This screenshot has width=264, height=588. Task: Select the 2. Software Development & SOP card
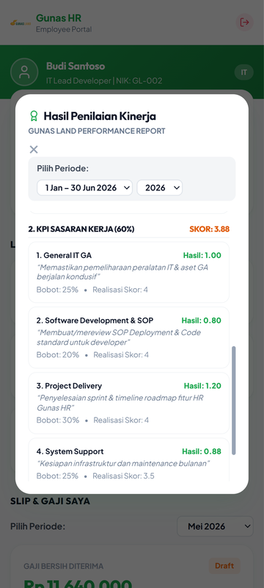(x=128, y=337)
